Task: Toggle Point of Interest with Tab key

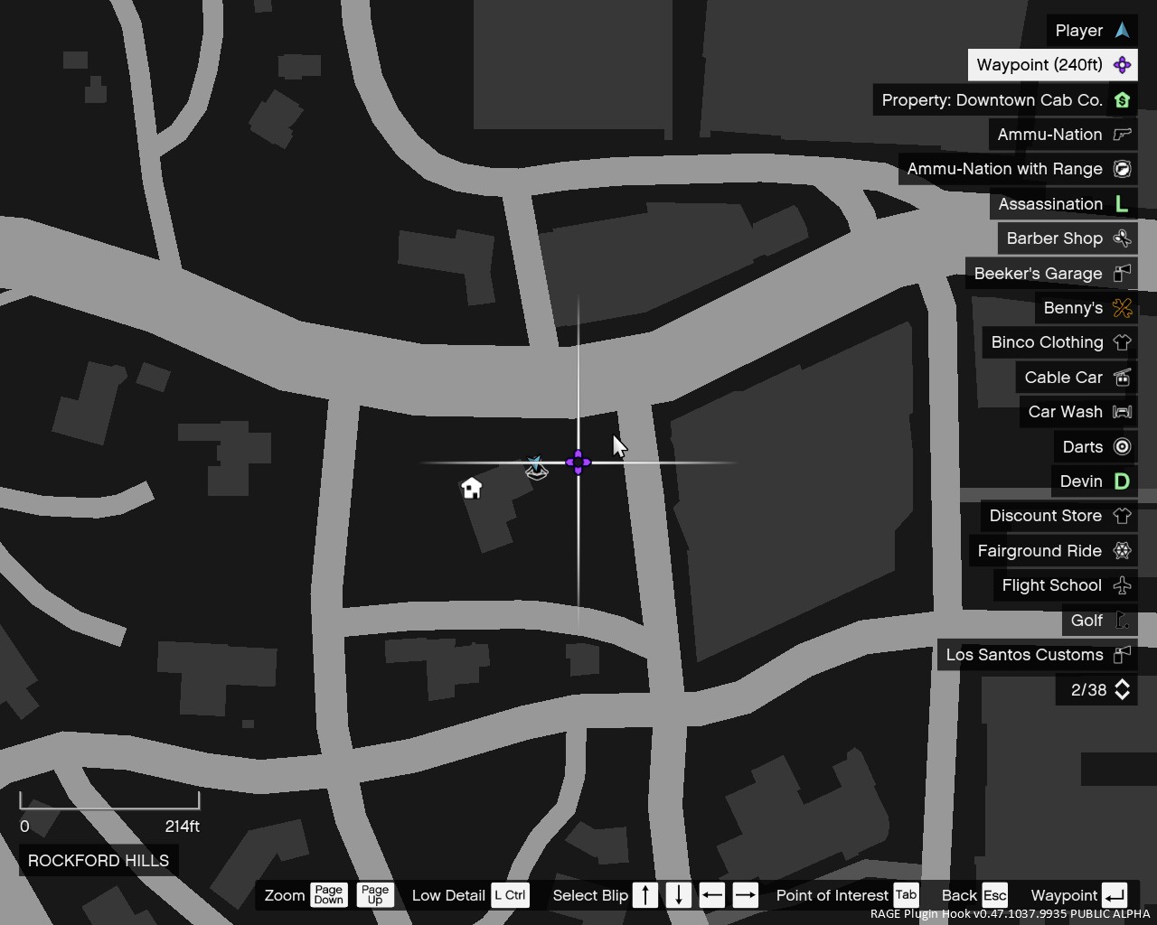Action: click(x=906, y=895)
